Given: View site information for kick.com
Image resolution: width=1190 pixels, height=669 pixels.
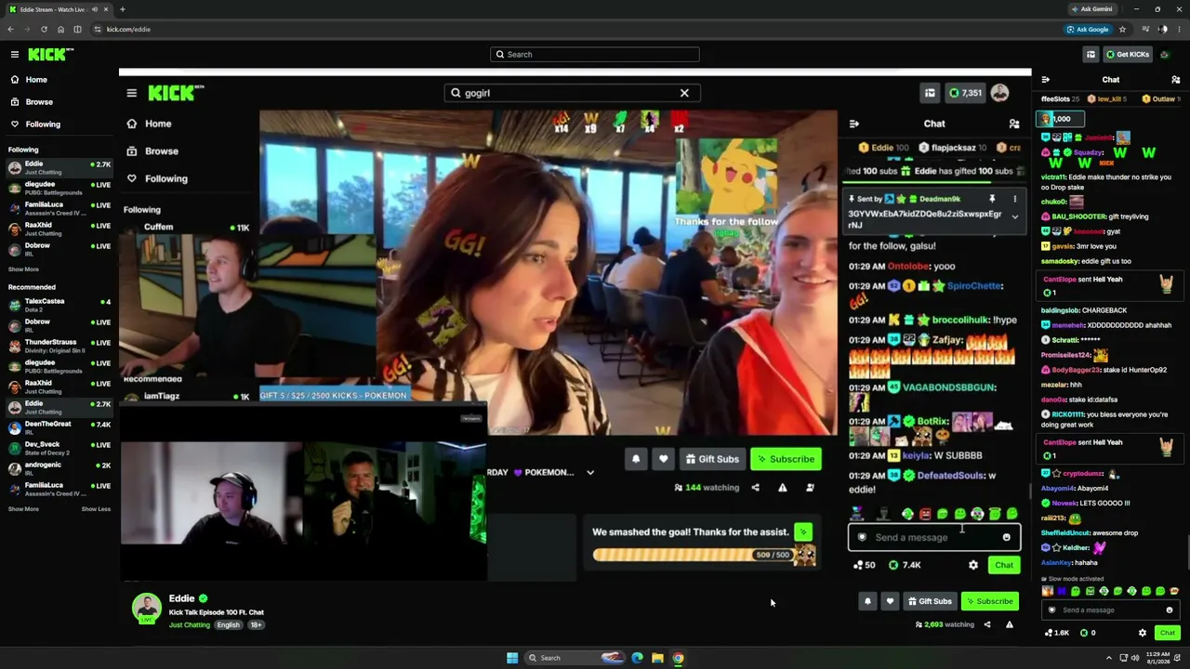Looking at the screenshot, I should pyautogui.click(x=98, y=29).
